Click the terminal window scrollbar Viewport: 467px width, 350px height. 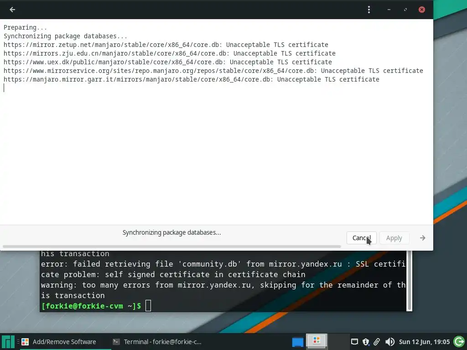pyautogui.click(x=410, y=281)
